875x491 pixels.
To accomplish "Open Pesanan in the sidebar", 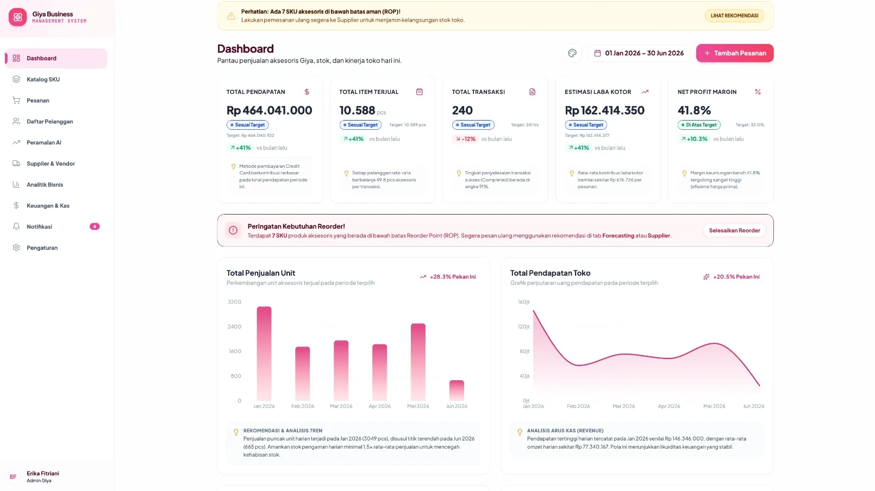I will pos(56,100).
